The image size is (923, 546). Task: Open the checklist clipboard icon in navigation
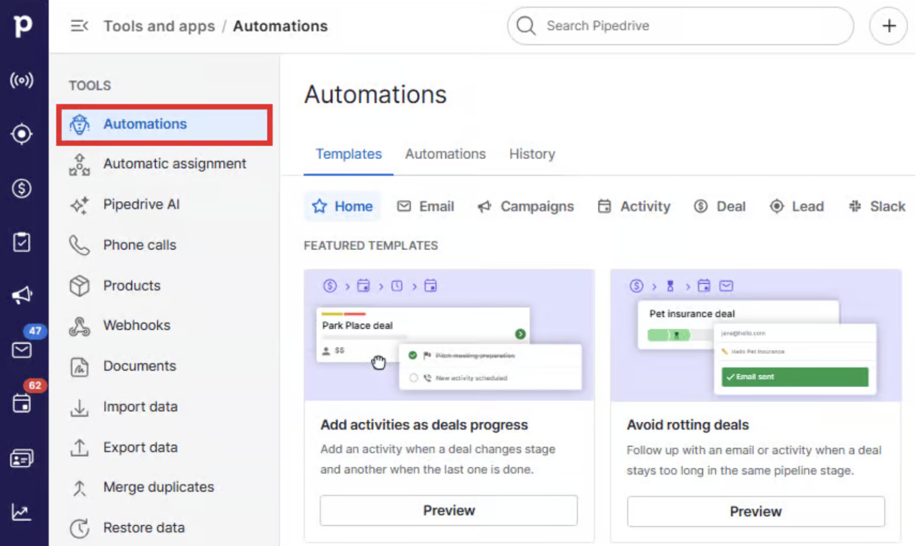tap(22, 242)
